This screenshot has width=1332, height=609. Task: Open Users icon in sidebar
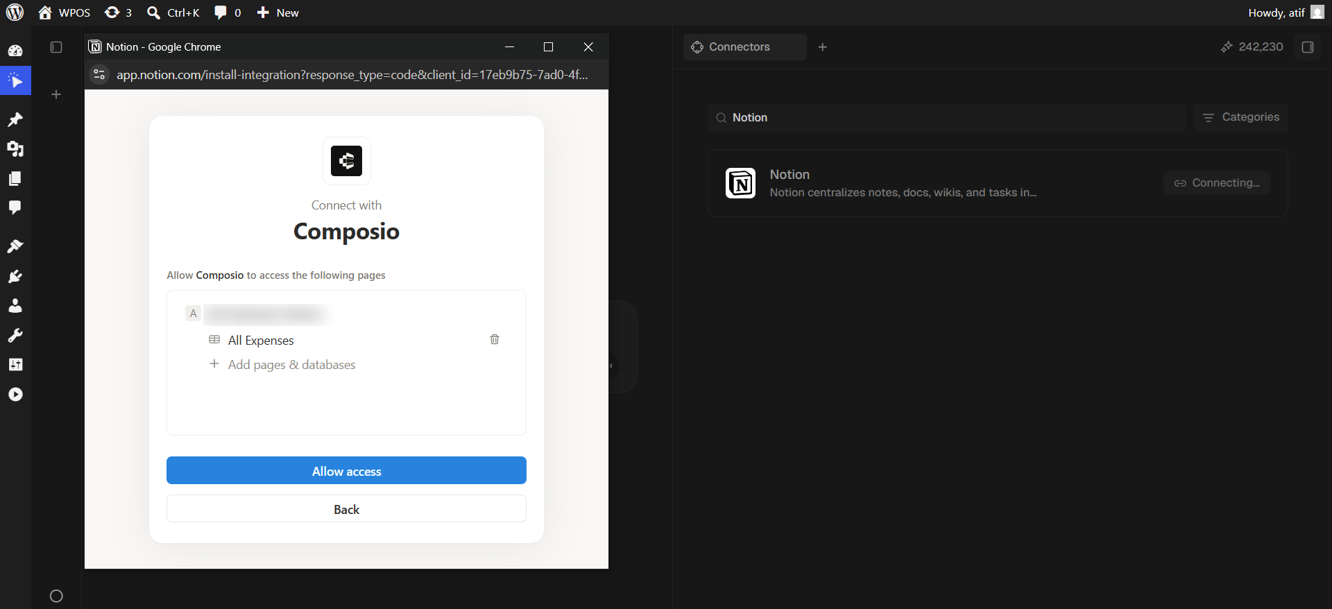(15, 306)
